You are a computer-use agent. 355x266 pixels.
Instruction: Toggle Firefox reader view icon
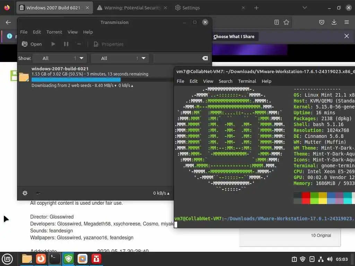[276, 22]
